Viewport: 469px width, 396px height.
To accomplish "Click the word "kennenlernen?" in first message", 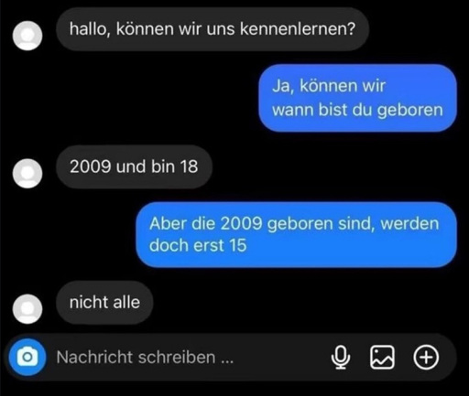I will pos(298,29).
